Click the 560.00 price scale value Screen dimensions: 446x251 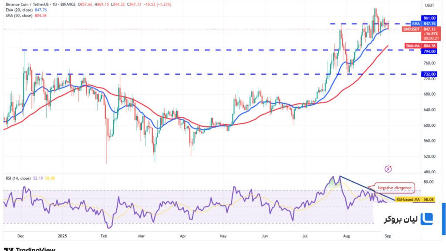point(429,141)
